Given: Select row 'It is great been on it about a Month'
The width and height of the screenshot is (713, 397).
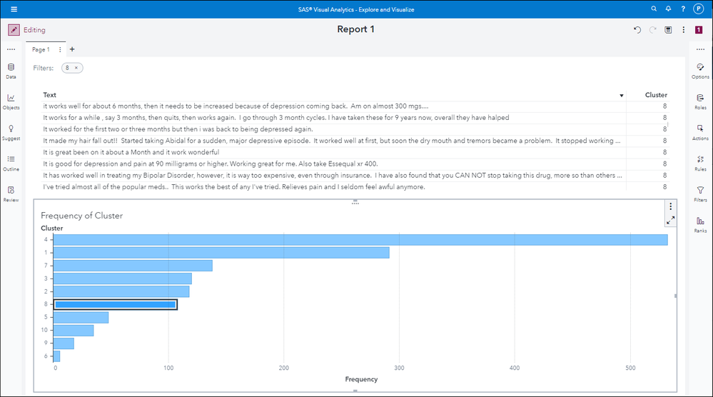Looking at the screenshot, I should click(x=355, y=152).
